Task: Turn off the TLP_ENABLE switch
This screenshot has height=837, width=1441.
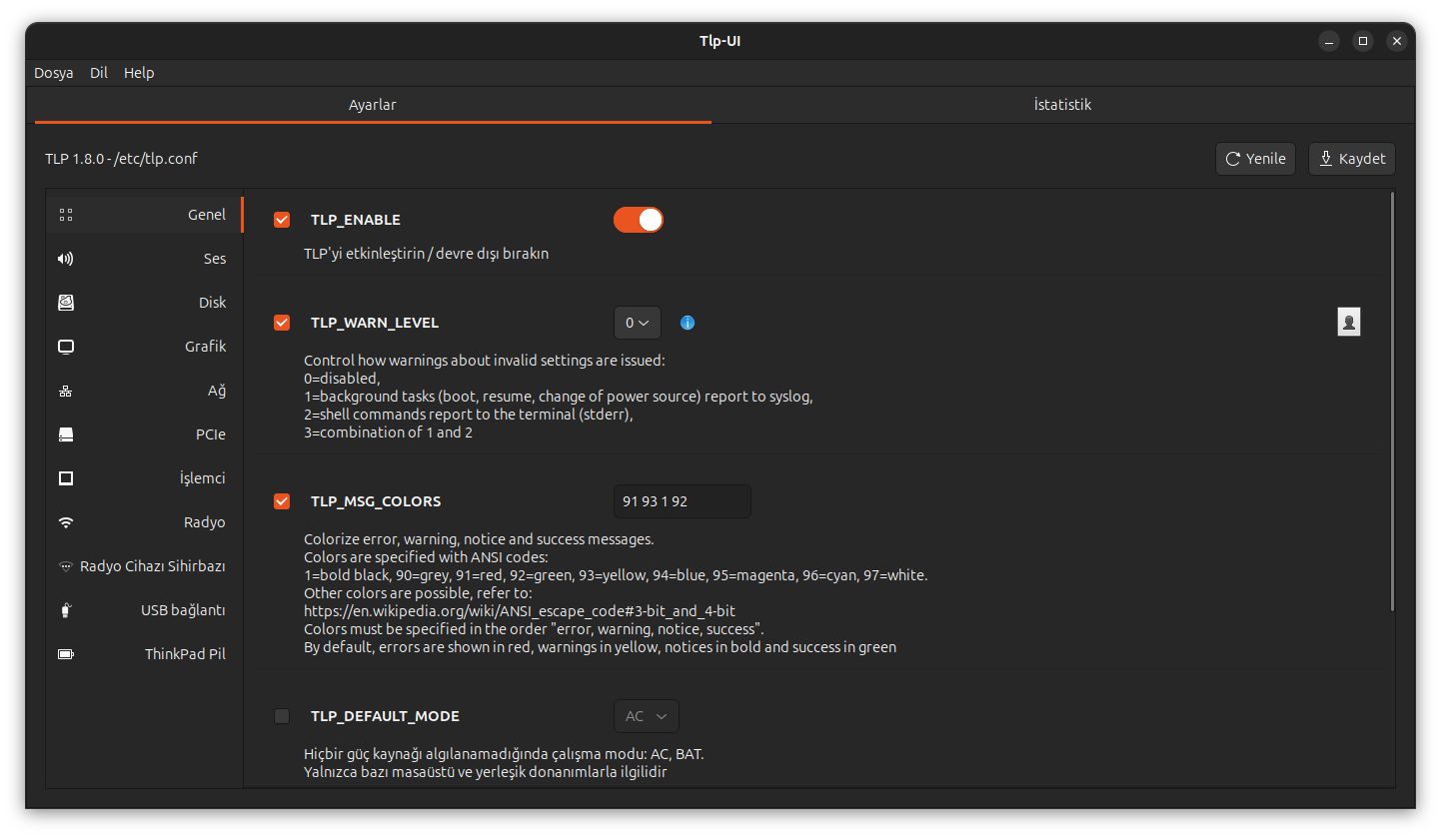Action: pyautogui.click(x=639, y=220)
